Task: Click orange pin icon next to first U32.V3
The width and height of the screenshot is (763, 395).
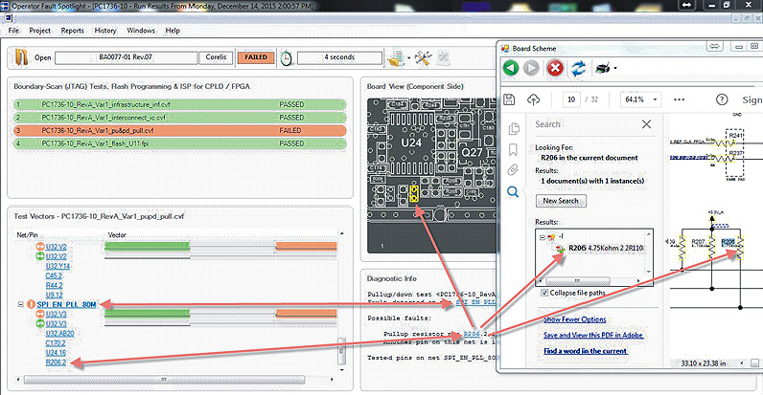Action: pos(40,314)
